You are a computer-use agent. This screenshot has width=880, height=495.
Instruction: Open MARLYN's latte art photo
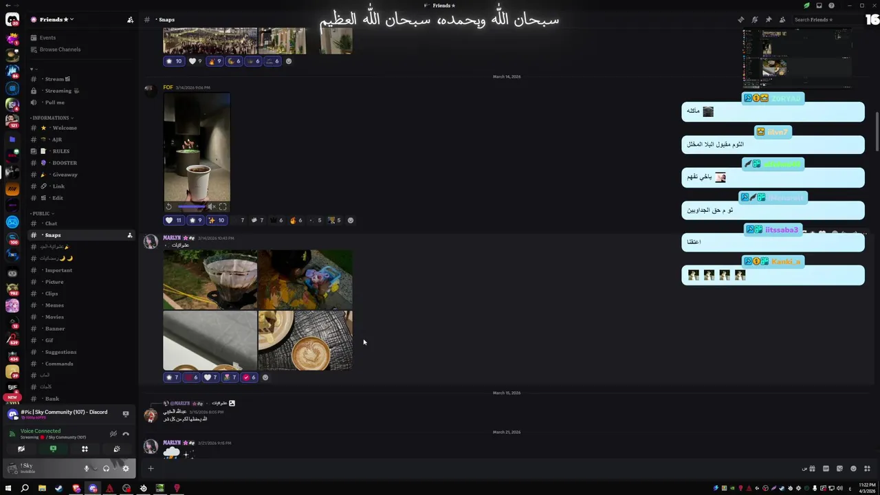tap(305, 340)
